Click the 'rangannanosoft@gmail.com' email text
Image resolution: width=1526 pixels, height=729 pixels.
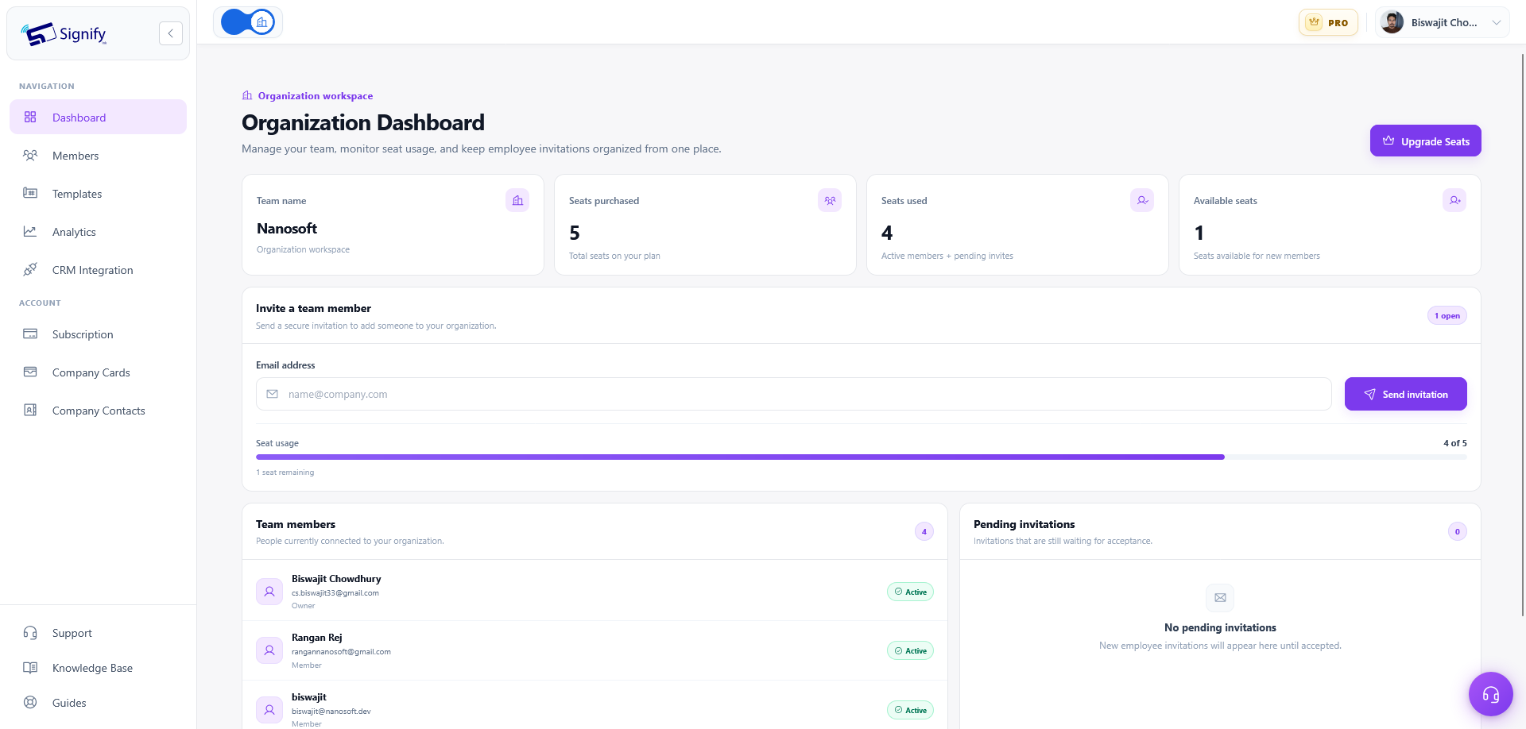click(x=341, y=652)
